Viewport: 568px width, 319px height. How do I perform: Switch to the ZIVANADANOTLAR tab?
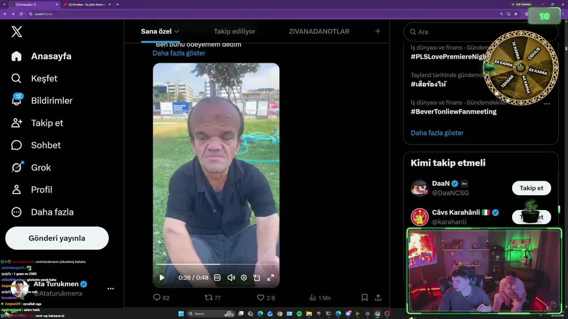pyautogui.click(x=319, y=31)
